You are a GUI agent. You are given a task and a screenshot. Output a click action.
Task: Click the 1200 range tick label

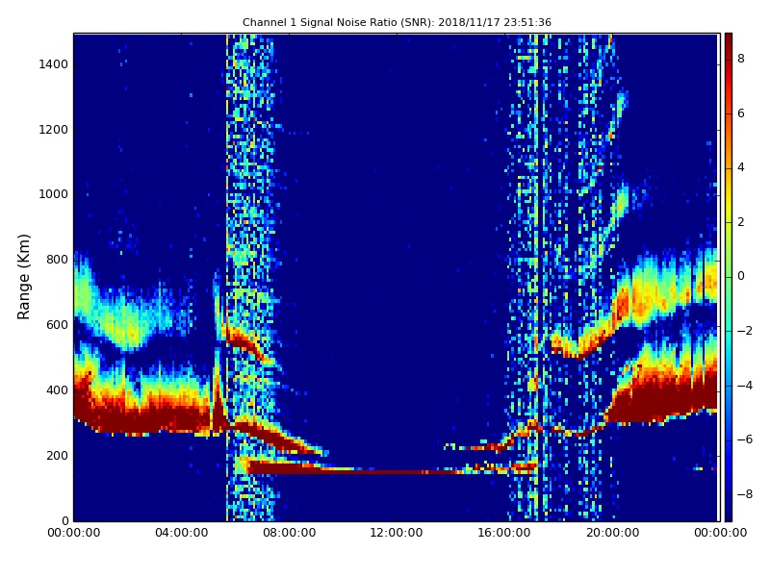coord(54,130)
